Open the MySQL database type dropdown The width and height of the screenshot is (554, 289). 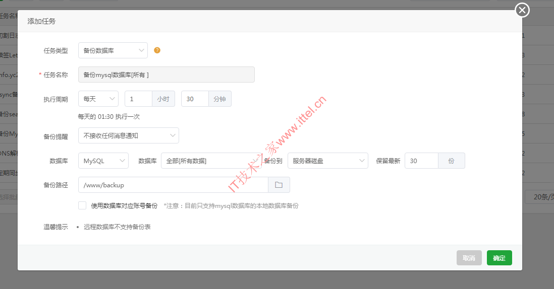pos(103,161)
